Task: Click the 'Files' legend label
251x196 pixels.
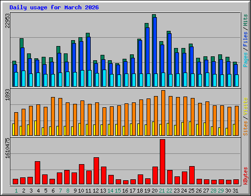Action: click(246, 39)
